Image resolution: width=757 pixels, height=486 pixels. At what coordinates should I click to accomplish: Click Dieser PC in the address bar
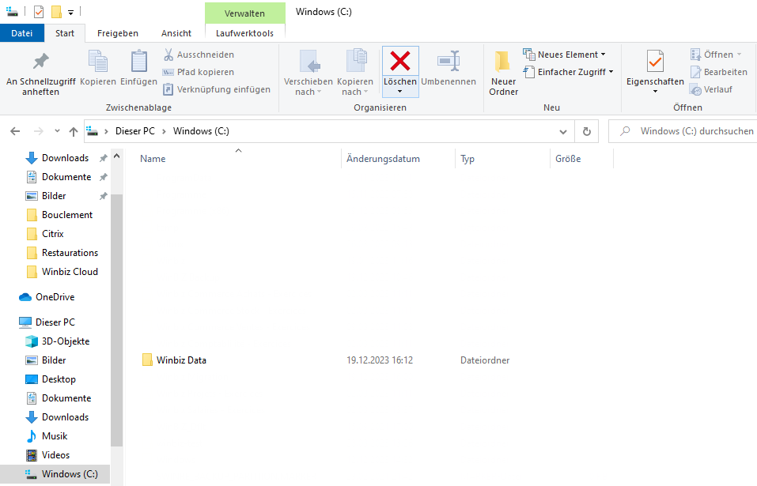pyautogui.click(x=135, y=131)
